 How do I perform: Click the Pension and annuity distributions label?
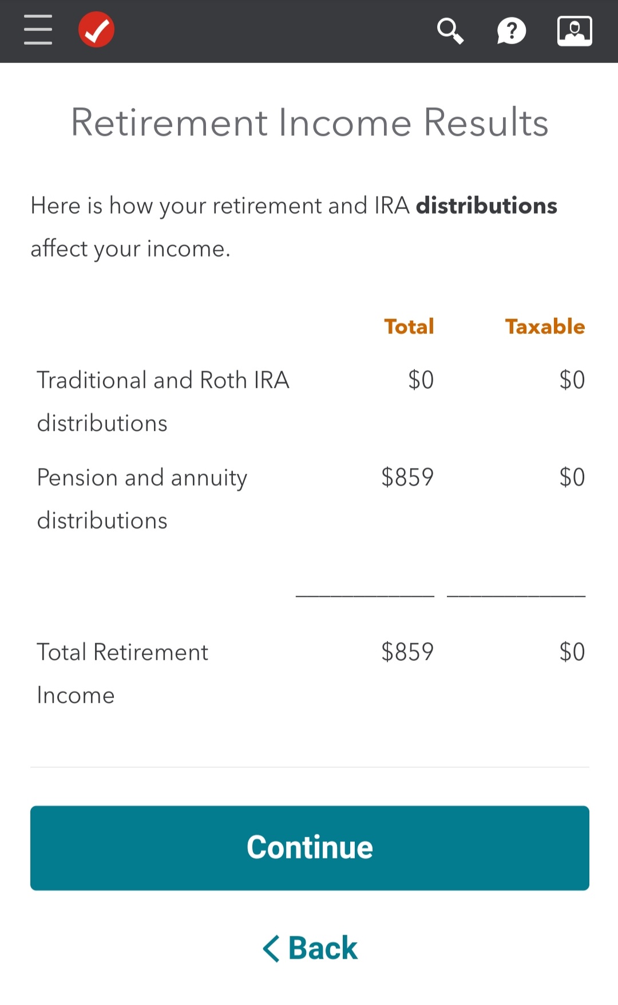coord(142,498)
